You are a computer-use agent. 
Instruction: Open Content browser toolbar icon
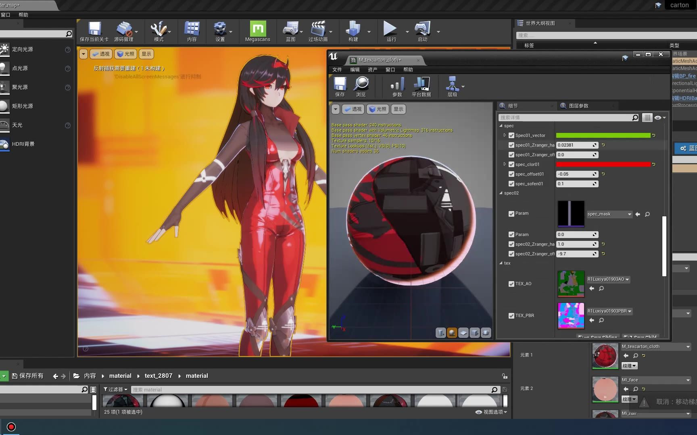point(192,31)
